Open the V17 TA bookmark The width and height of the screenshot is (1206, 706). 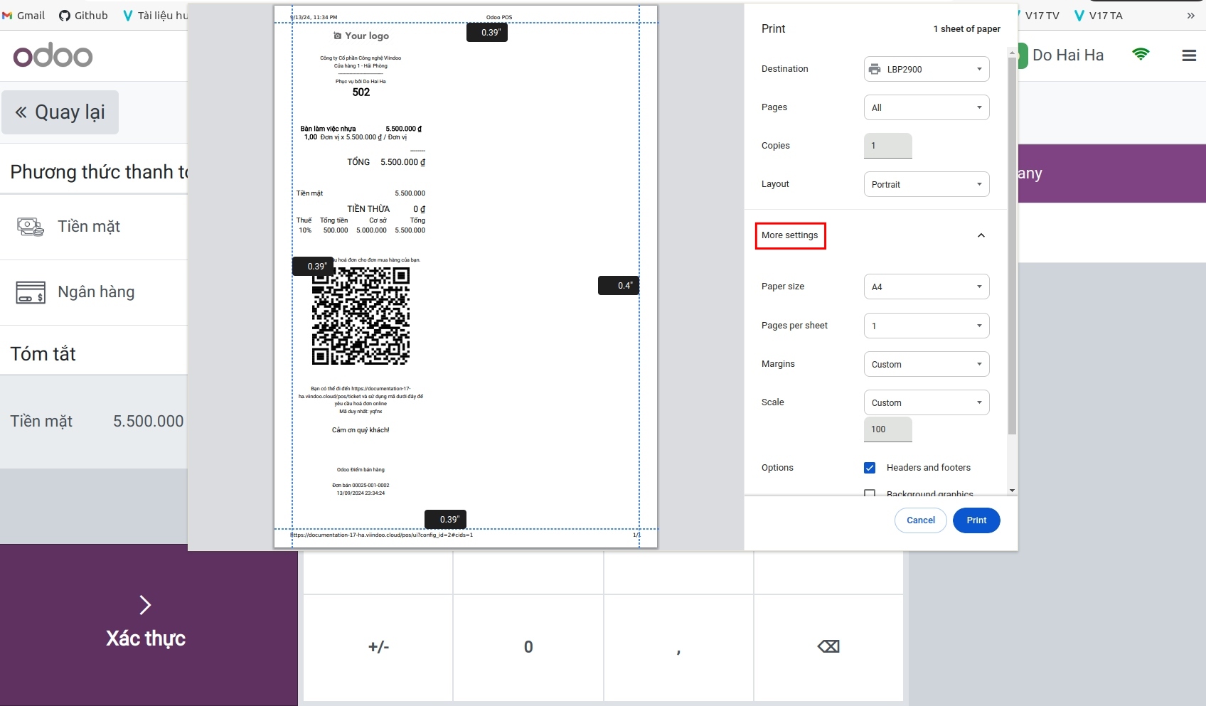click(x=1099, y=15)
